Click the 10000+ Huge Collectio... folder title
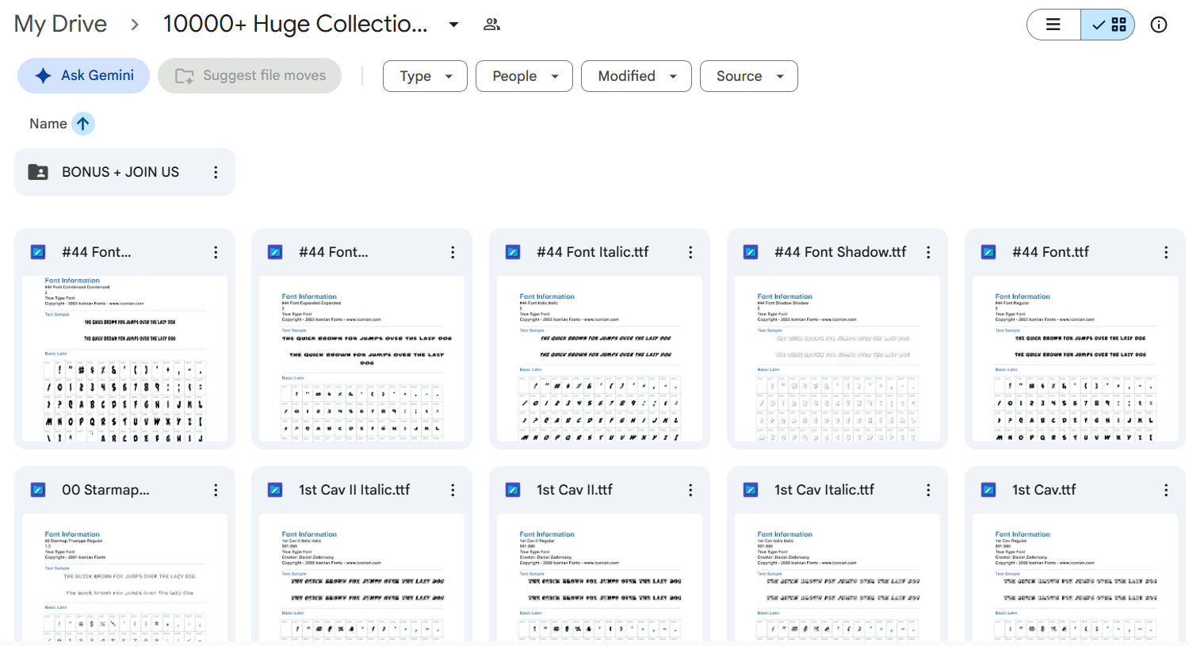The width and height of the screenshot is (1189, 646). pyautogui.click(x=295, y=24)
